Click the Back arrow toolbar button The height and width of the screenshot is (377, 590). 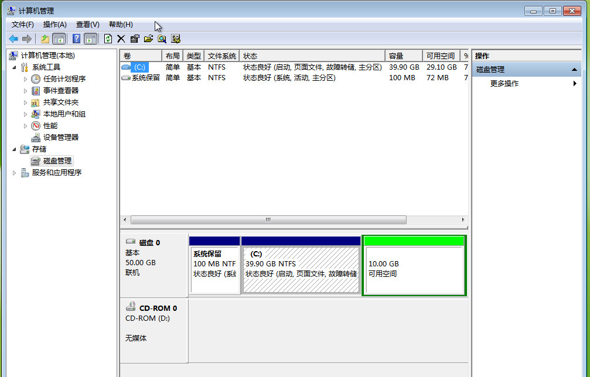pos(13,39)
